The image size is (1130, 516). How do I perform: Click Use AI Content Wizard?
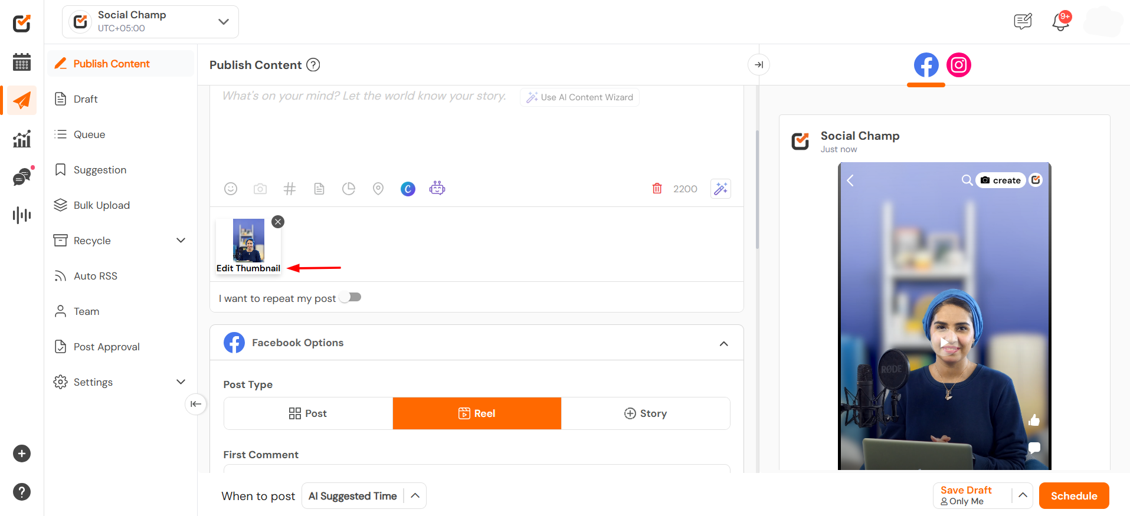579,97
